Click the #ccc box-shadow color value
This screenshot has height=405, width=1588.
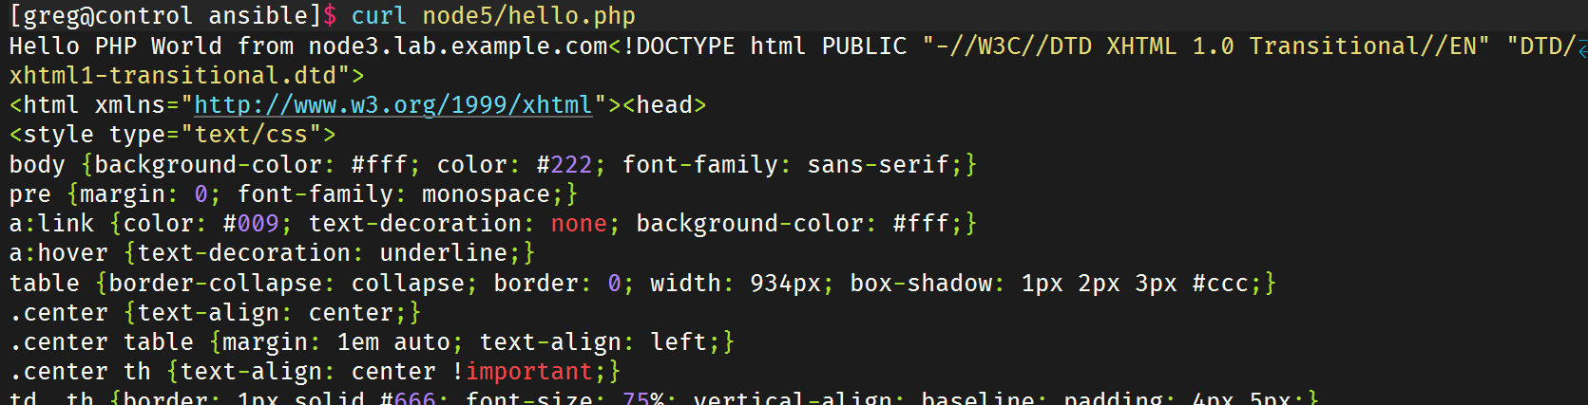[x=1220, y=284]
